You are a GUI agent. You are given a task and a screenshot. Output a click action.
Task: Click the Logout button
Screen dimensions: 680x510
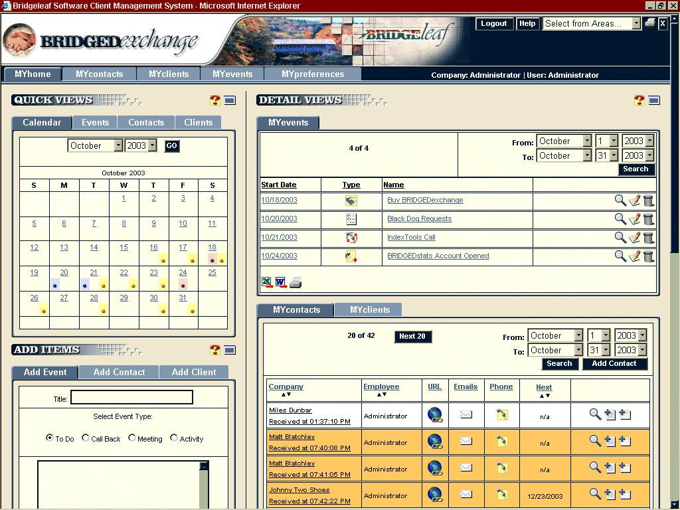coord(494,23)
